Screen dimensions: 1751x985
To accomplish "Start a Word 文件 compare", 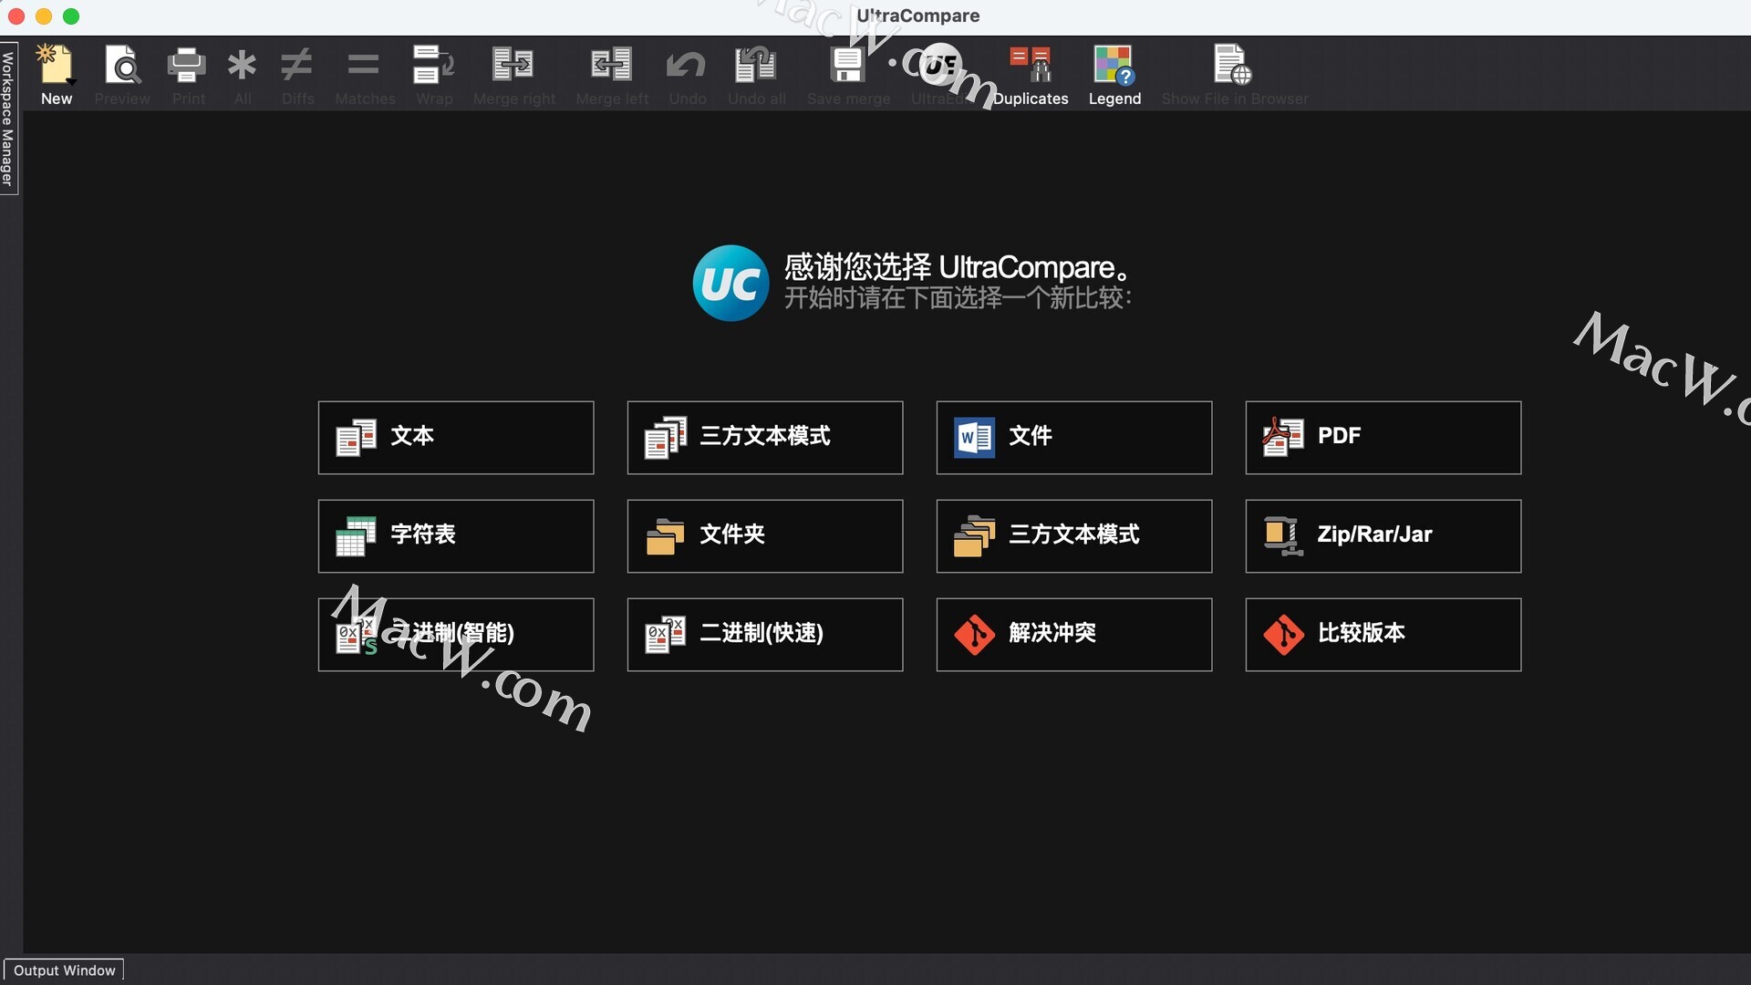I will 1074,438.
